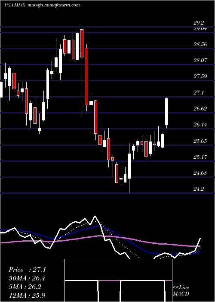215x302 pixels.
Task: Select the 25.65 price axis label
Action: click(200, 141)
